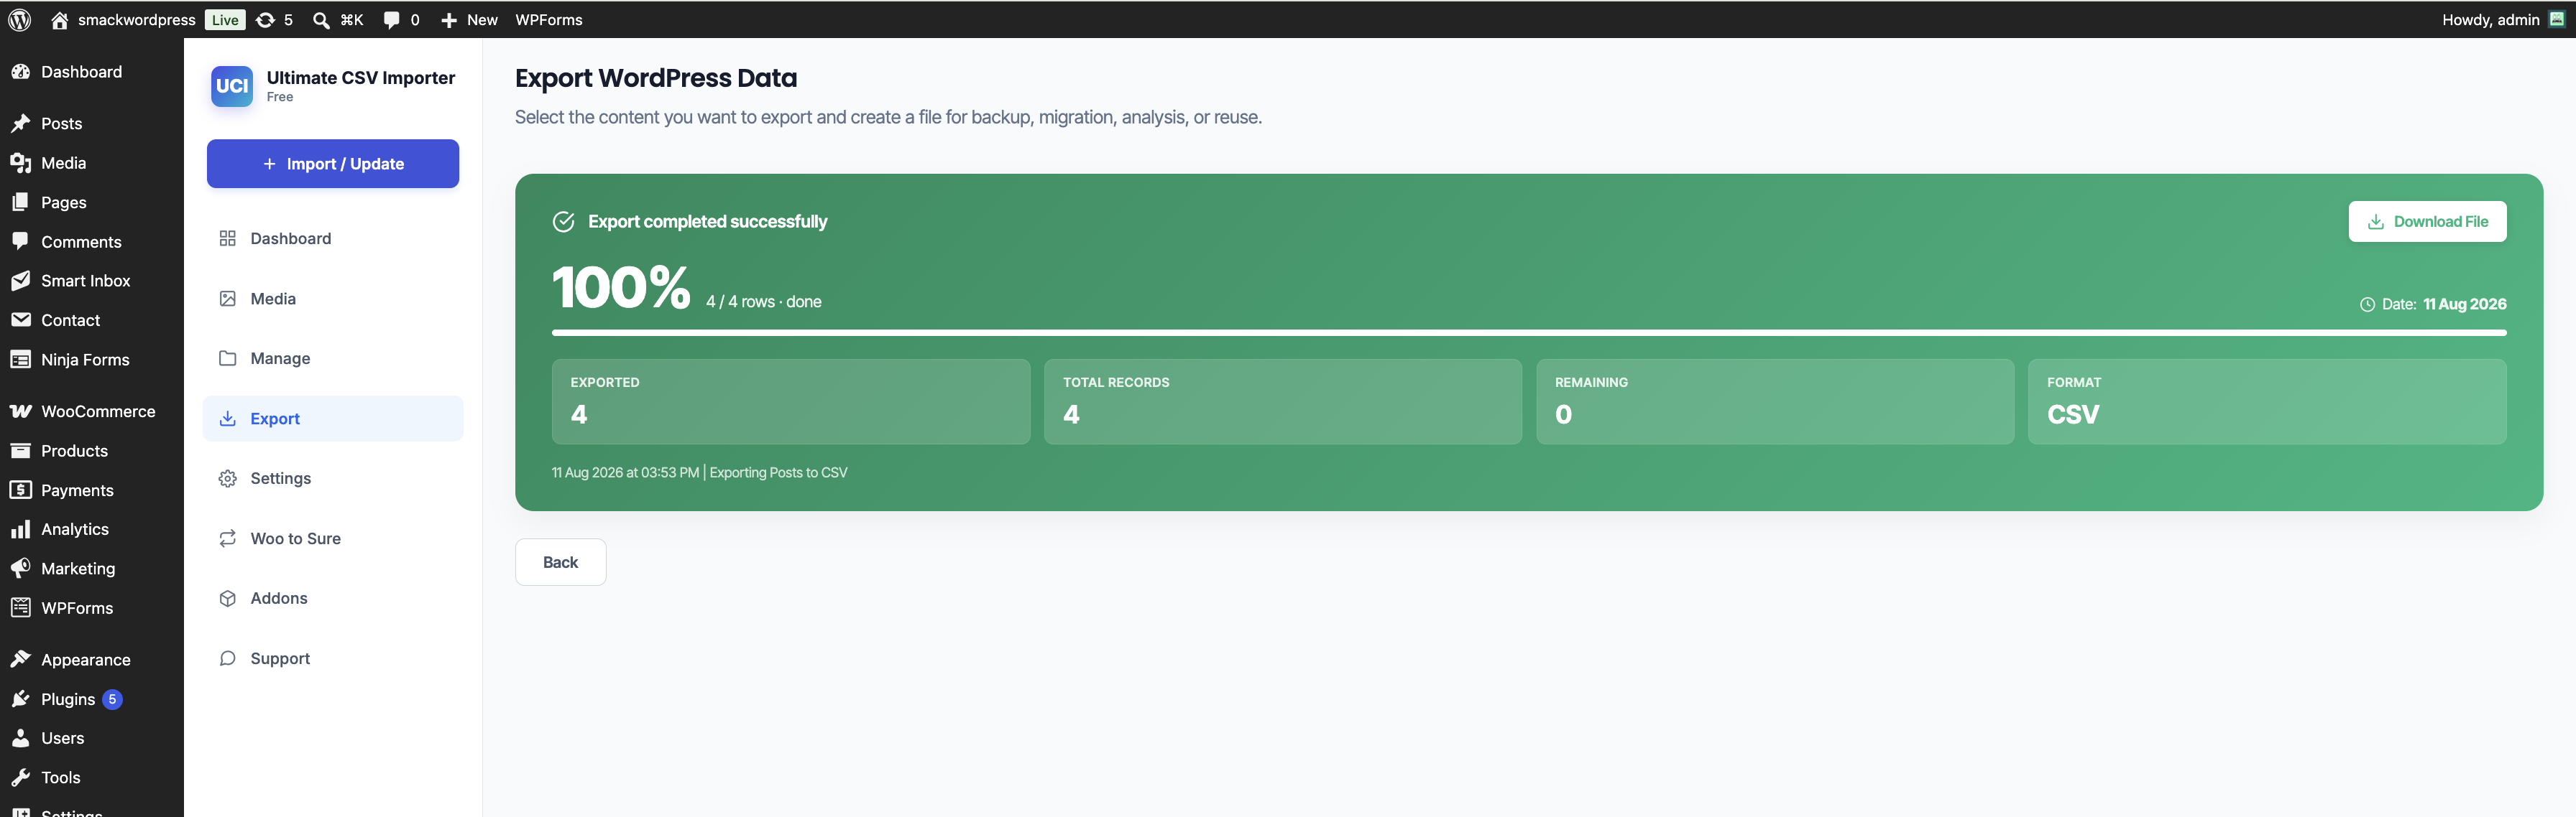Image resolution: width=2576 pixels, height=817 pixels.
Task: Click the admin avatar picture
Action: click(x=2557, y=19)
